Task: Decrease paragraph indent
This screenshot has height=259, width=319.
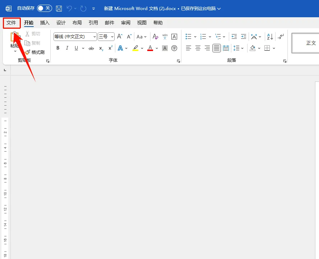Action: pos(234,37)
